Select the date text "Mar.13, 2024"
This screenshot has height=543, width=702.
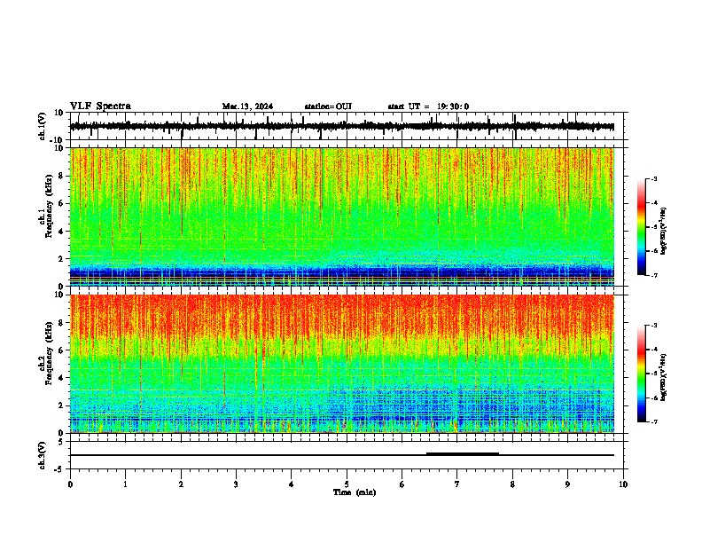pos(247,106)
